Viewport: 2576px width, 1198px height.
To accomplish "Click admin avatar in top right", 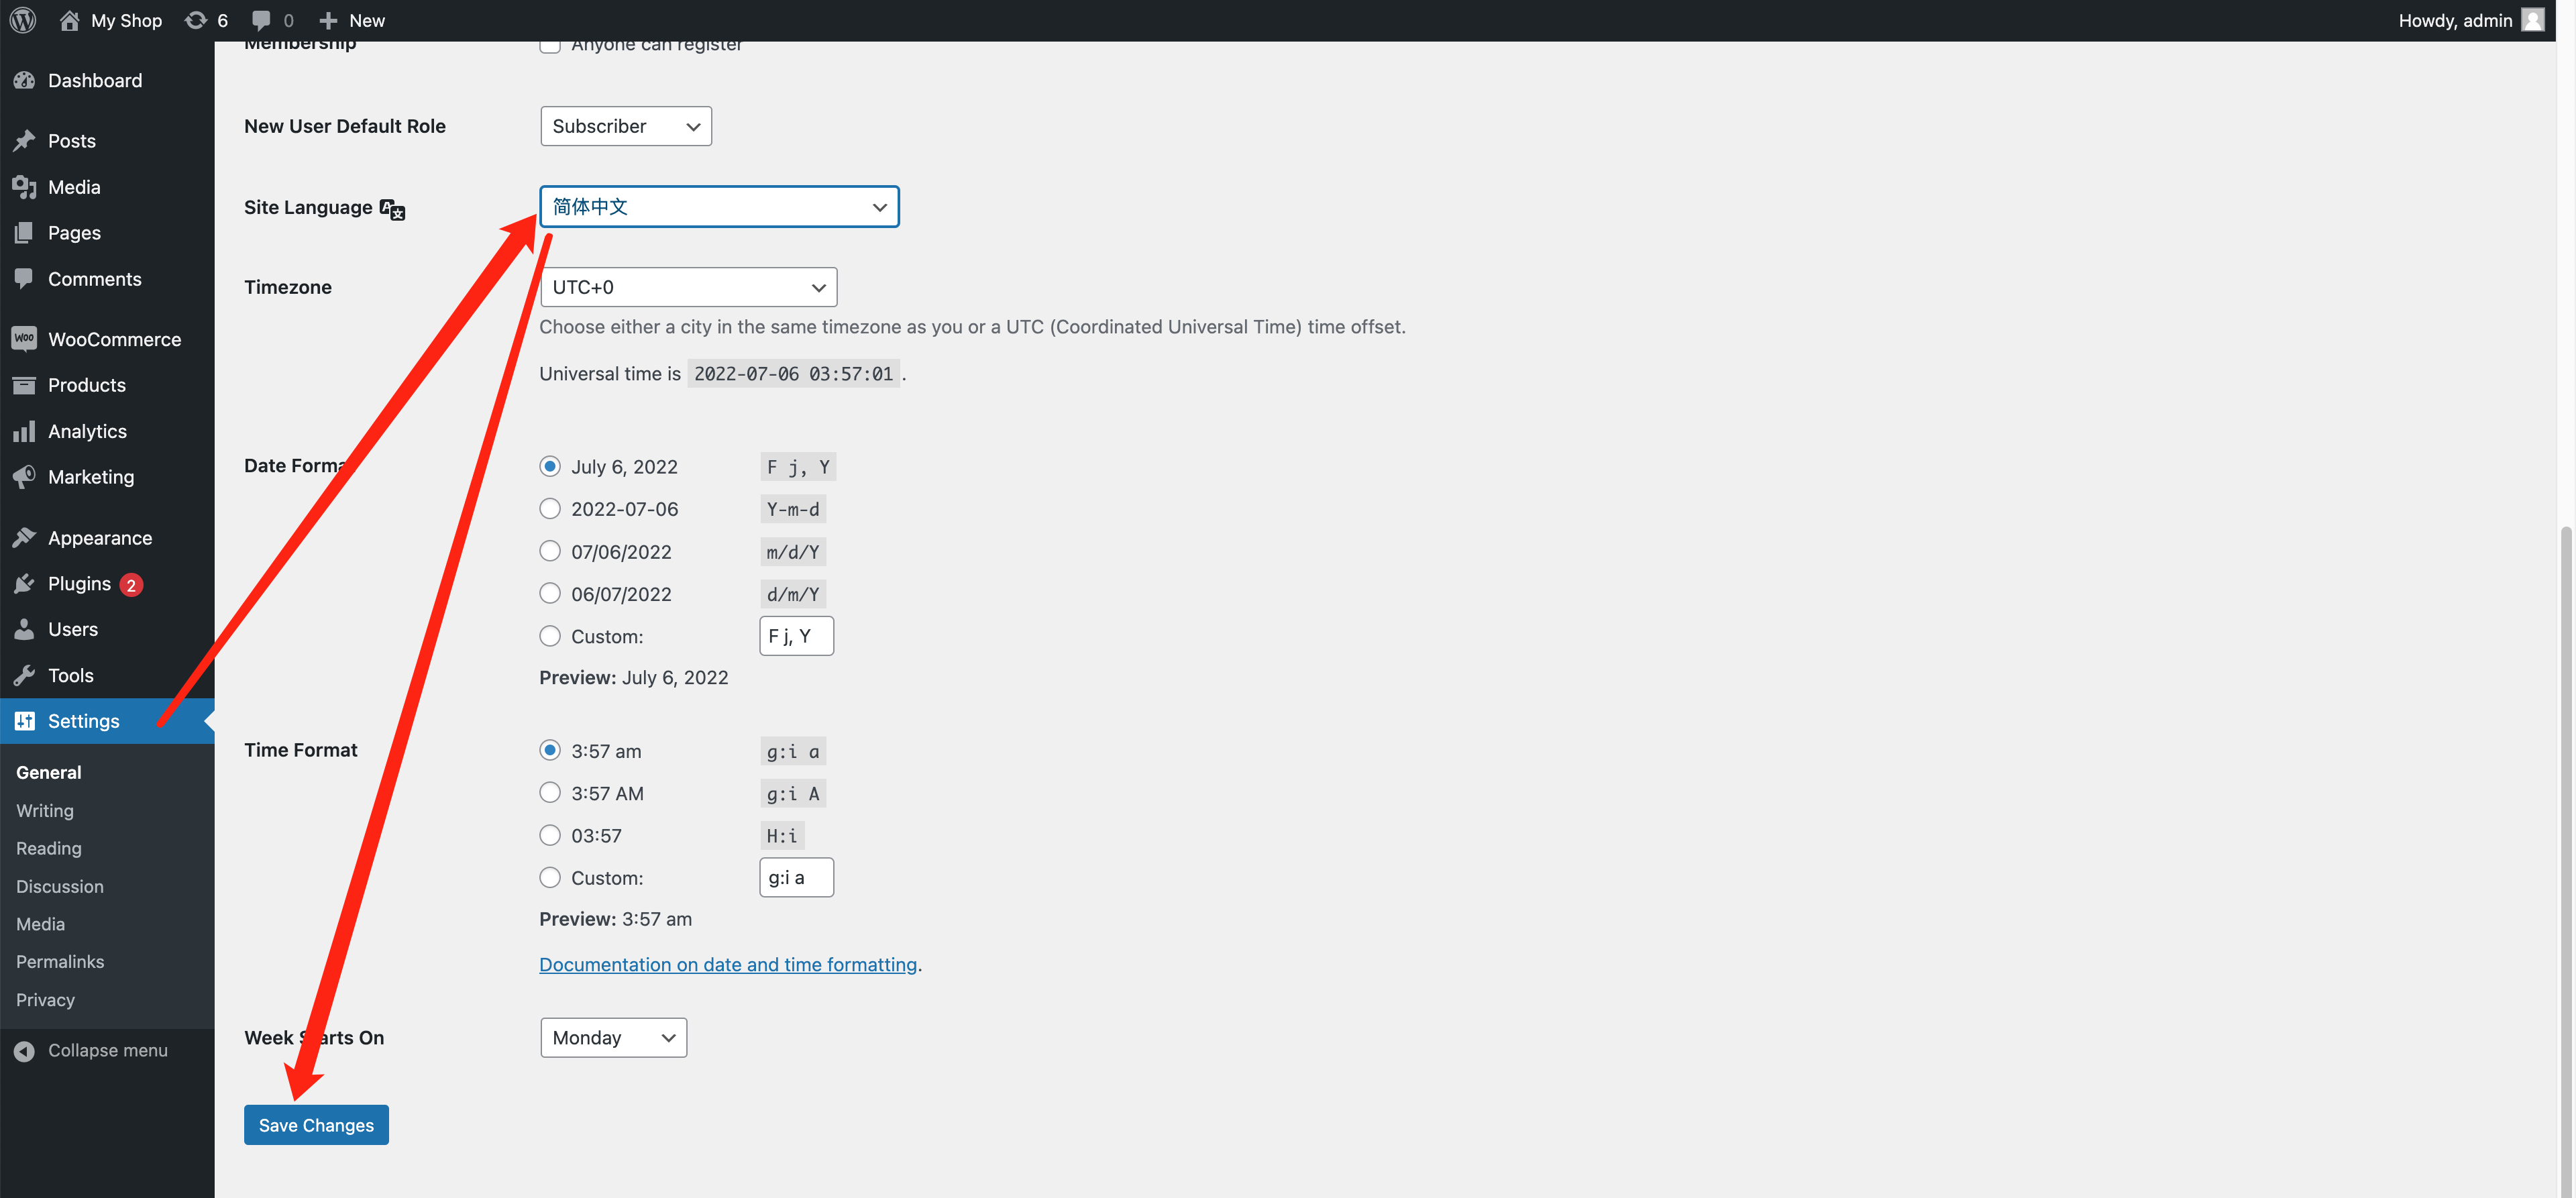I will [x=2533, y=20].
